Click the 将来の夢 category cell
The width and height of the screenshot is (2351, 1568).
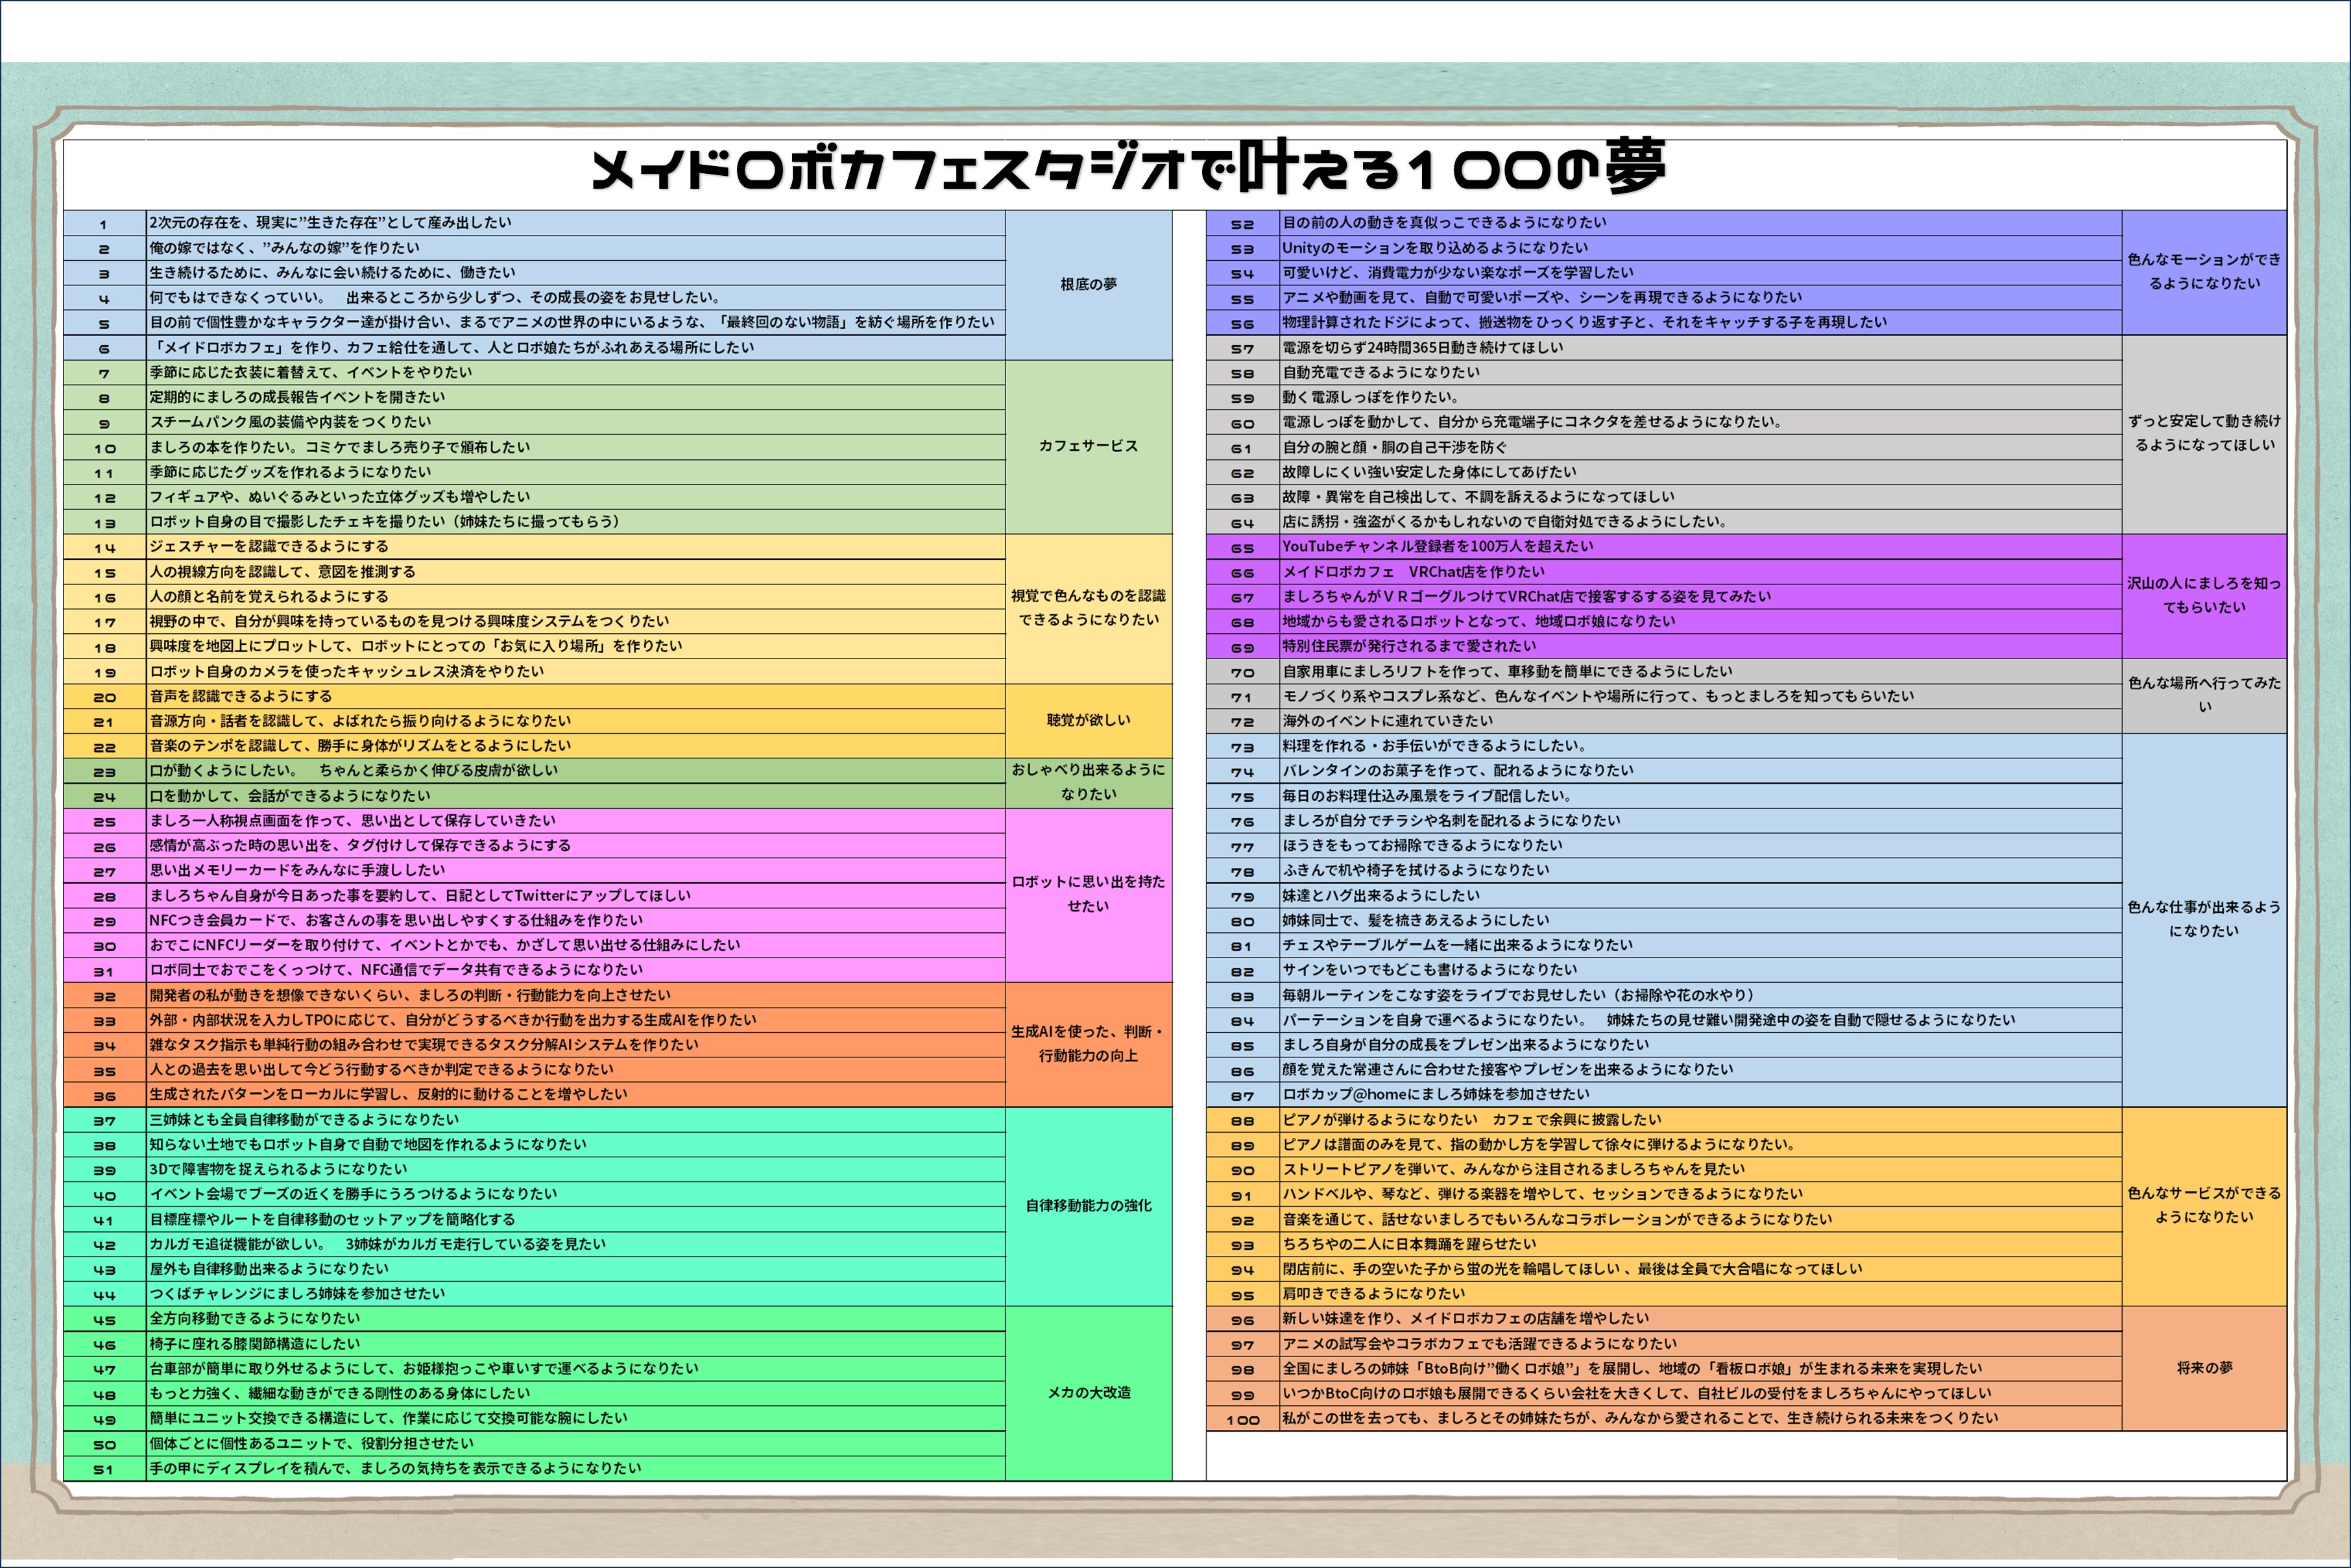2204,1368
